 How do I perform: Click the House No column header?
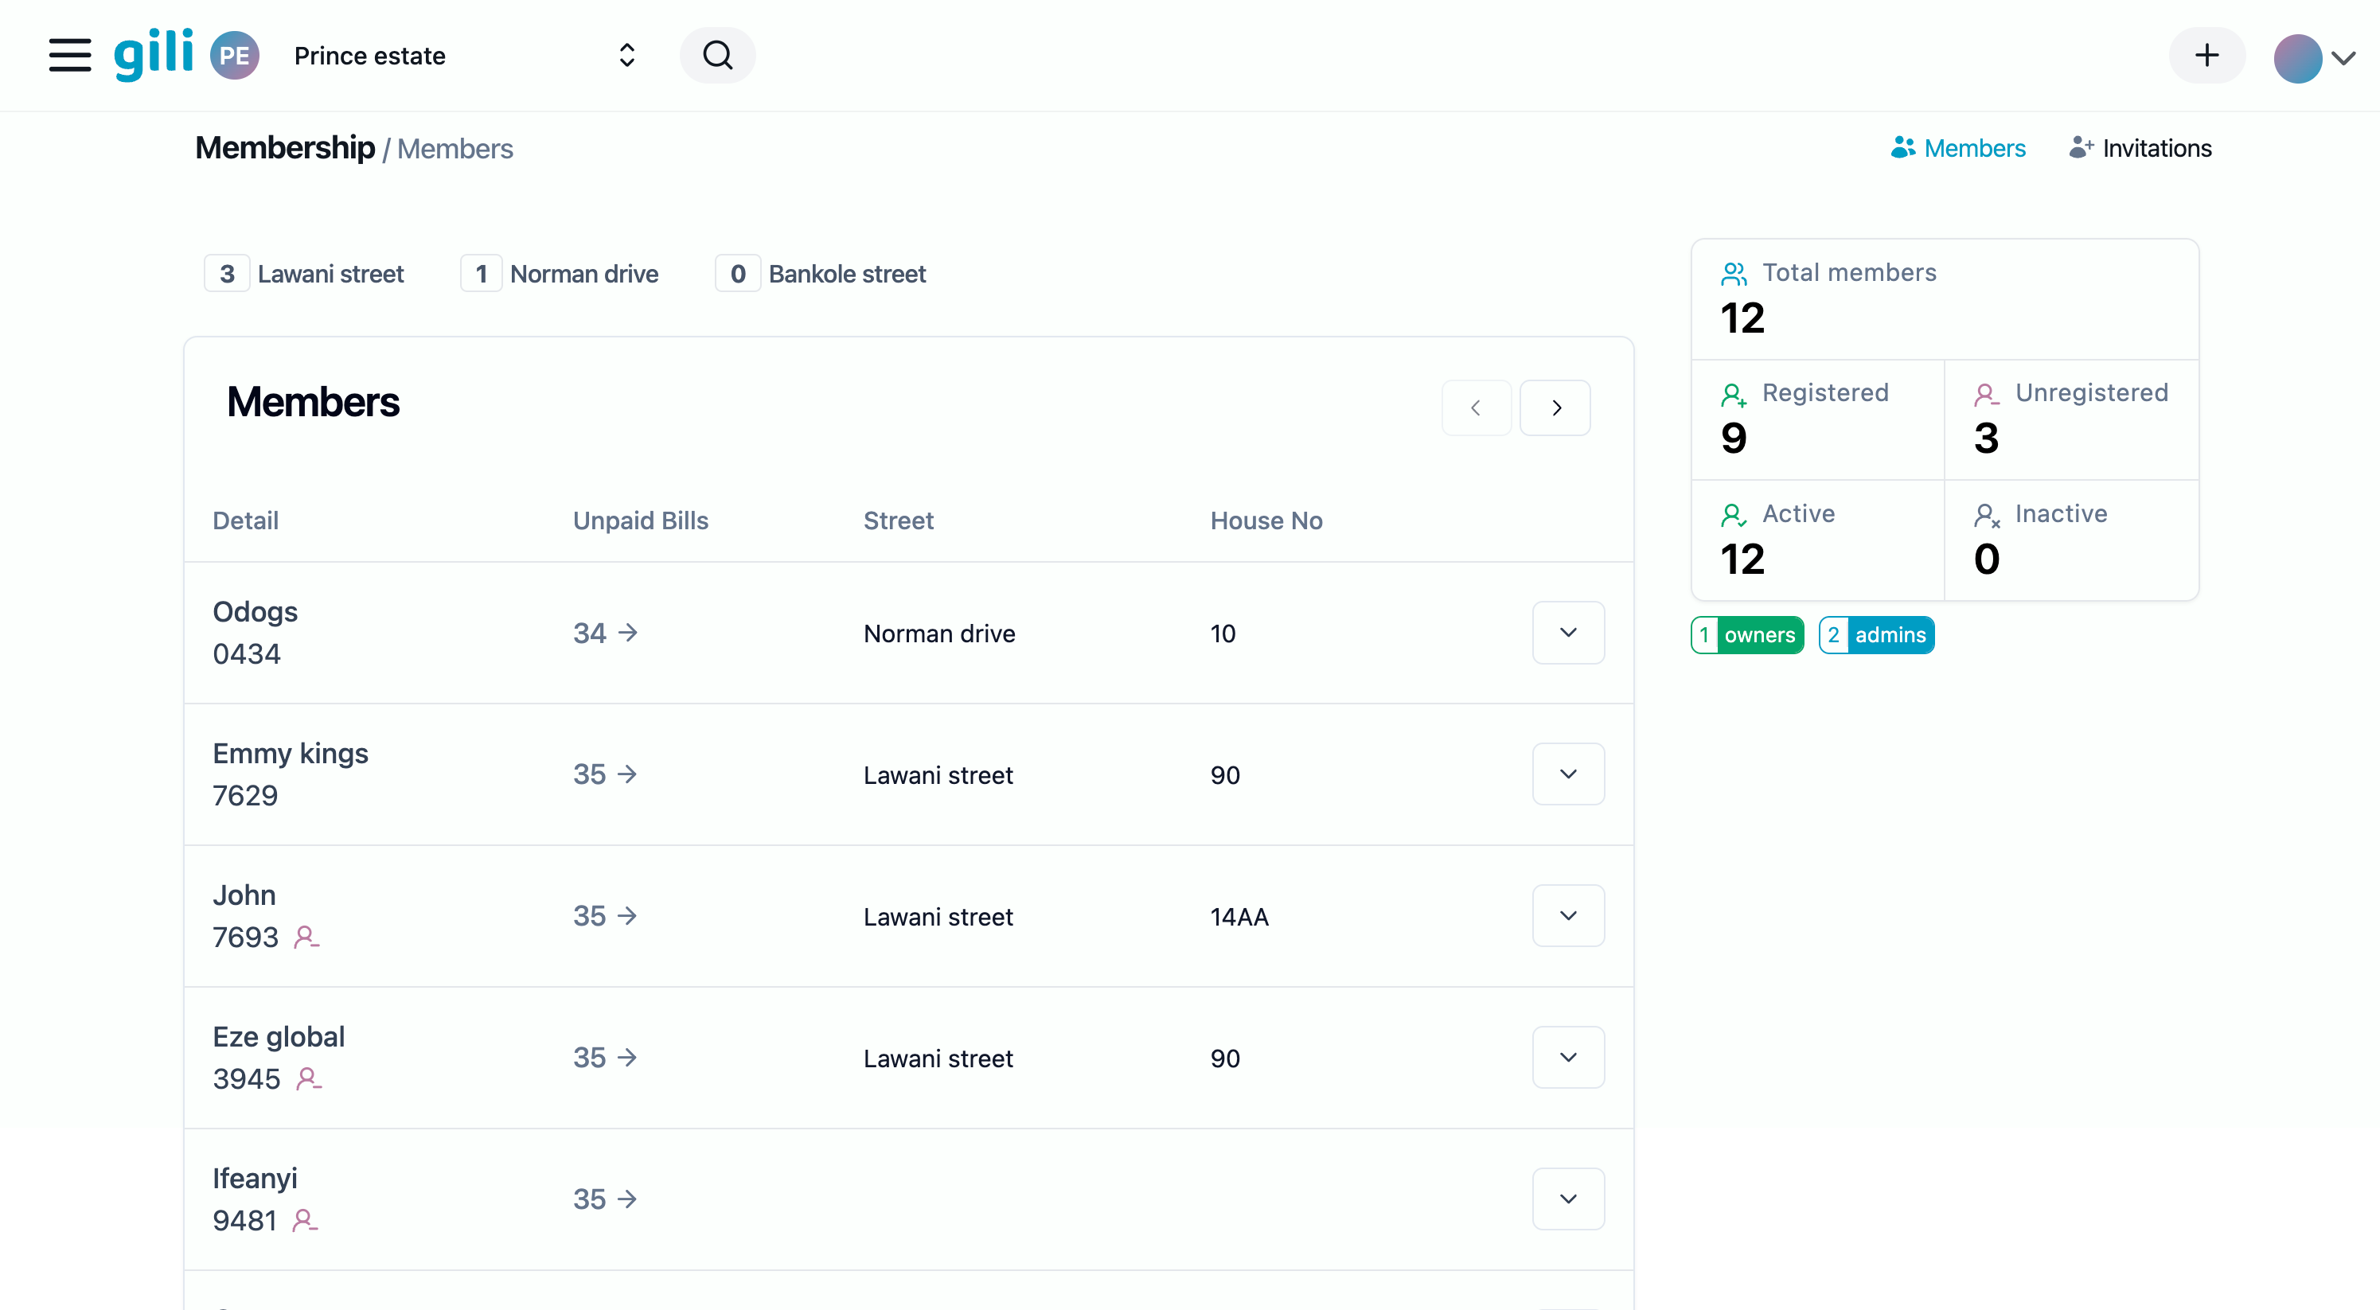[1266, 520]
